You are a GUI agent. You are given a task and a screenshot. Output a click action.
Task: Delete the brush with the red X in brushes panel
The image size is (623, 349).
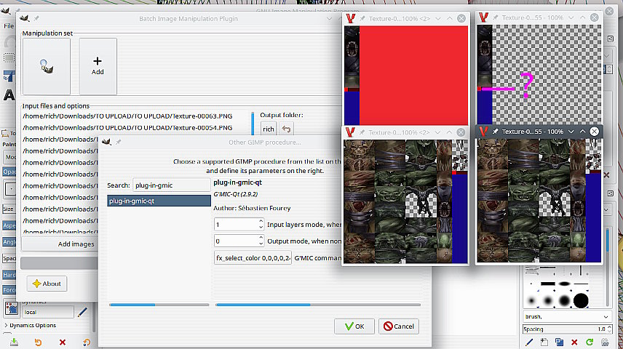coord(574,342)
